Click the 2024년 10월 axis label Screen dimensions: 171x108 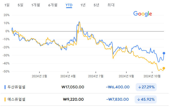152,76
